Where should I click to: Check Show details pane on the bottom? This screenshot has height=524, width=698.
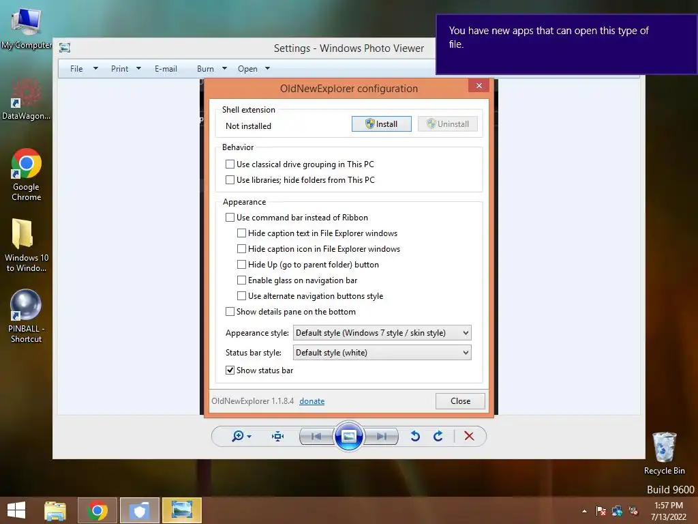tap(290, 311)
